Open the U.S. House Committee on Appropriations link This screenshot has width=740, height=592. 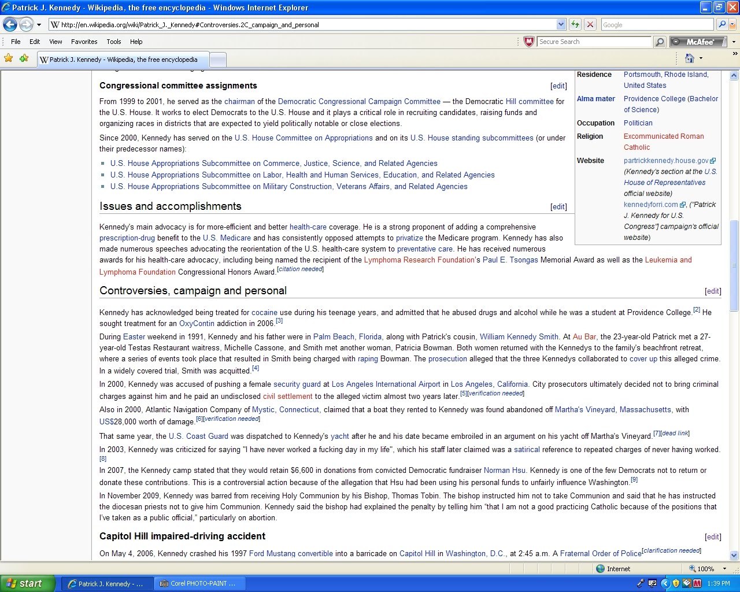(x=304, y=138)
